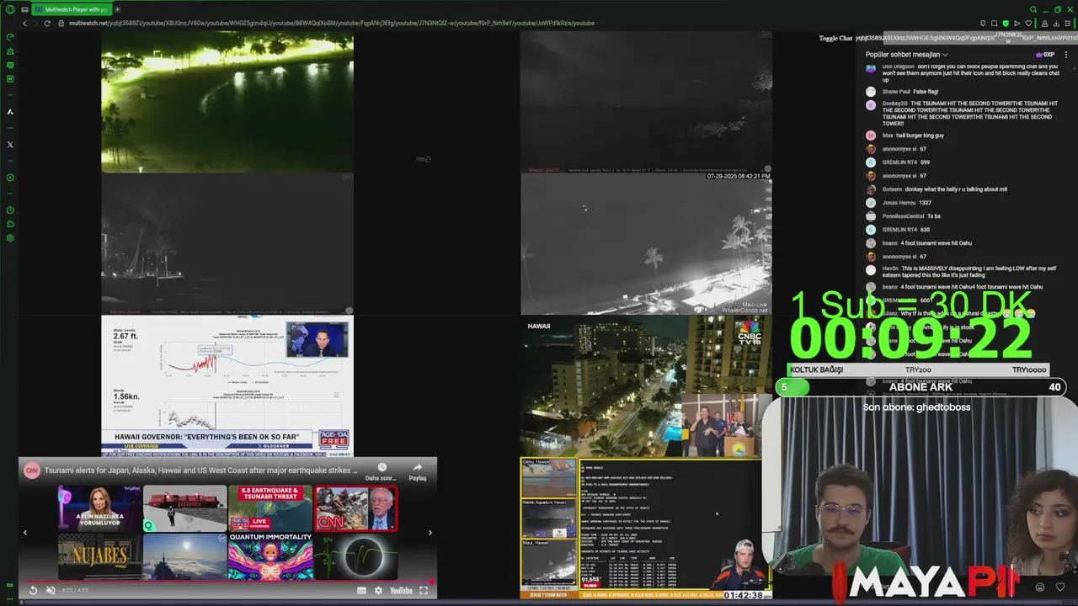Viewport: 1078px width, 606px height.
Task: Open the Quantum Immortality video thumbnail
Action: [x=269, y=556]
